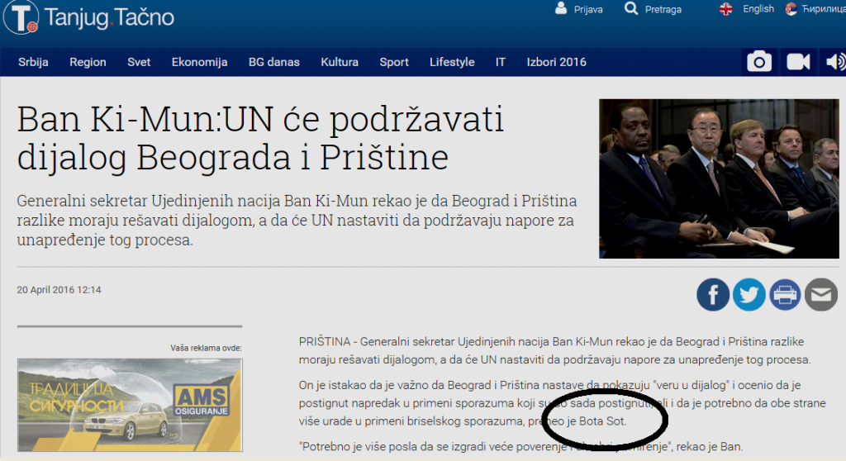Click the Ban Ki-Mun article headline
The height and width of the screenshot is (461, 846).
(260, 138)
